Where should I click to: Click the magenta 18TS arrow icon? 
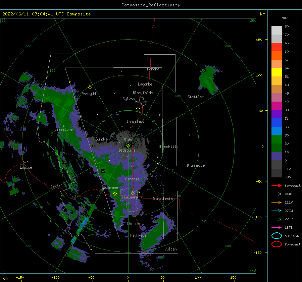[x=276, y=228]
